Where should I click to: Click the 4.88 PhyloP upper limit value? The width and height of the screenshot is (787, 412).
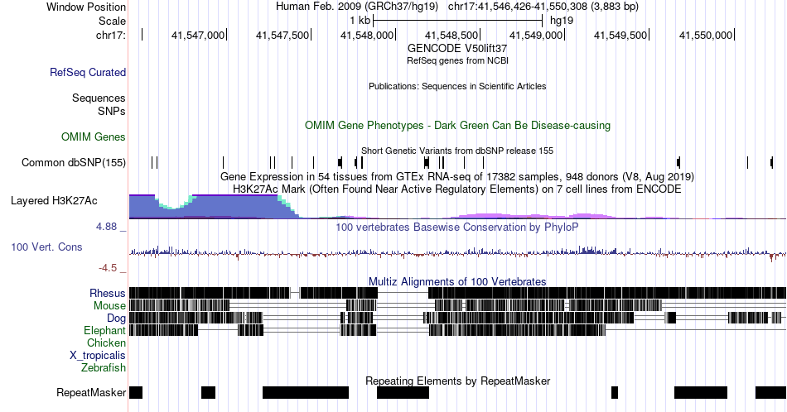click(x=106, y=227)
